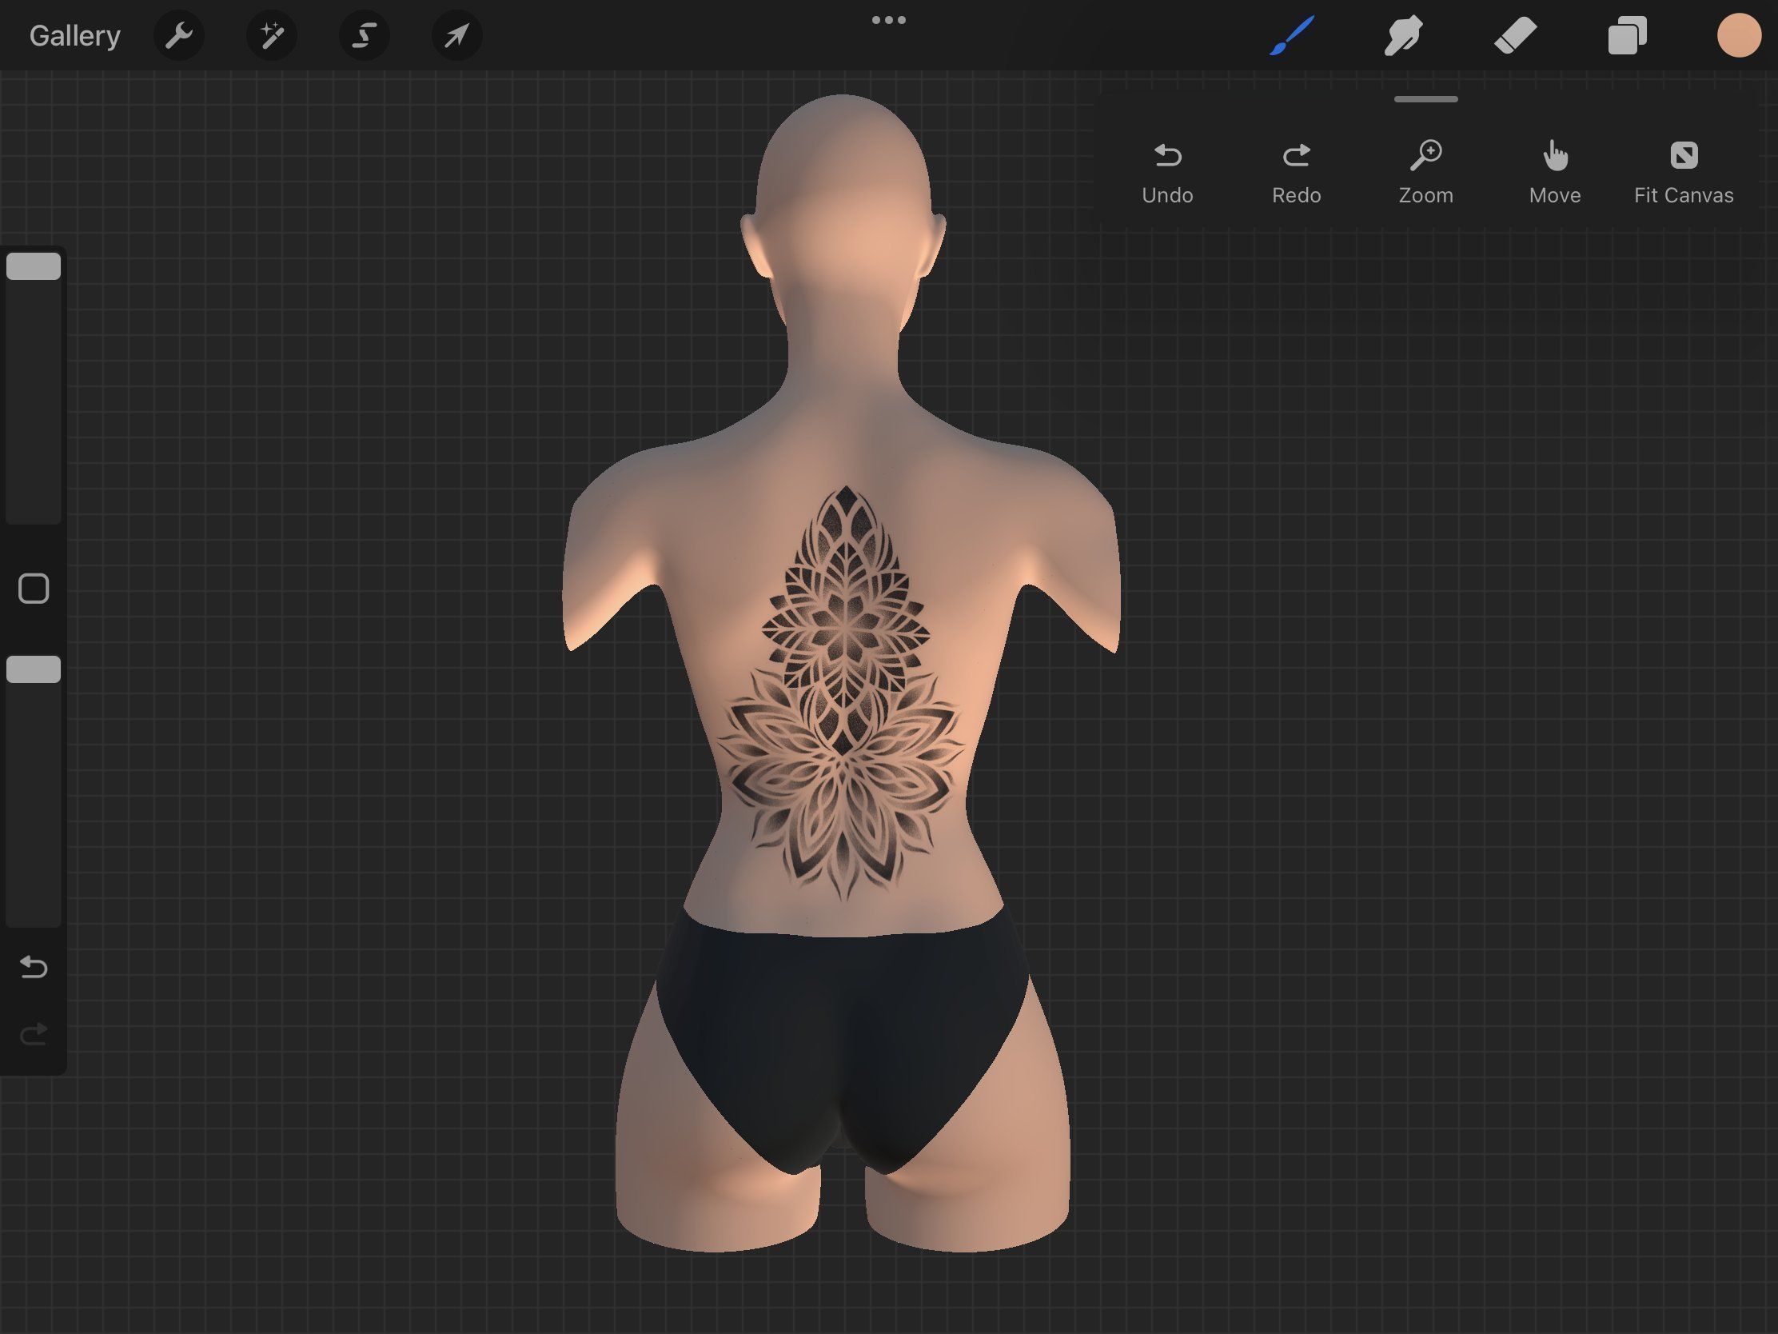Tap the three-dot menu at the top center
The height and width of the screenshot is (1334, 1778).
pos(889,20)
